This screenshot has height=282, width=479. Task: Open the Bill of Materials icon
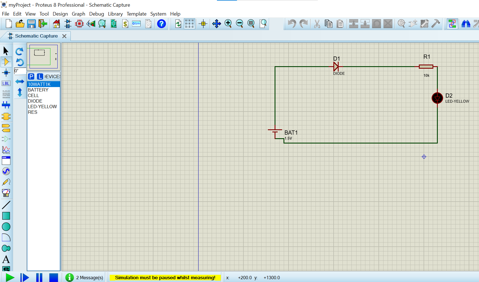(125, 24)
